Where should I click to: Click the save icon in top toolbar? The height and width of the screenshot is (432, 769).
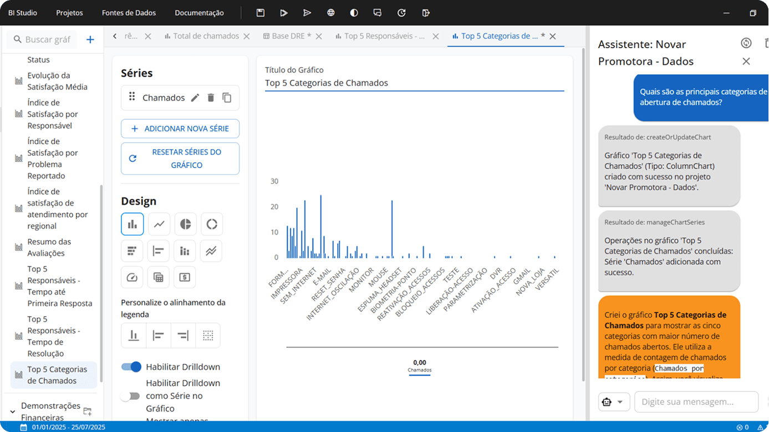click(x=260, y=13)
